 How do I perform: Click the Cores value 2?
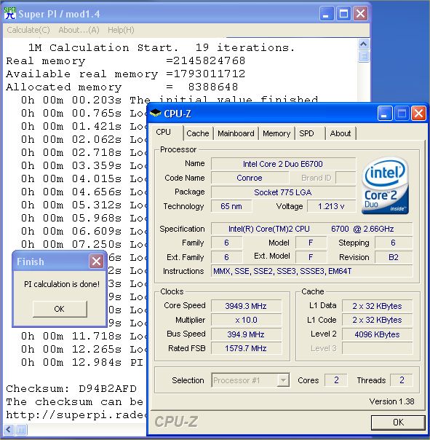point(336,380)
